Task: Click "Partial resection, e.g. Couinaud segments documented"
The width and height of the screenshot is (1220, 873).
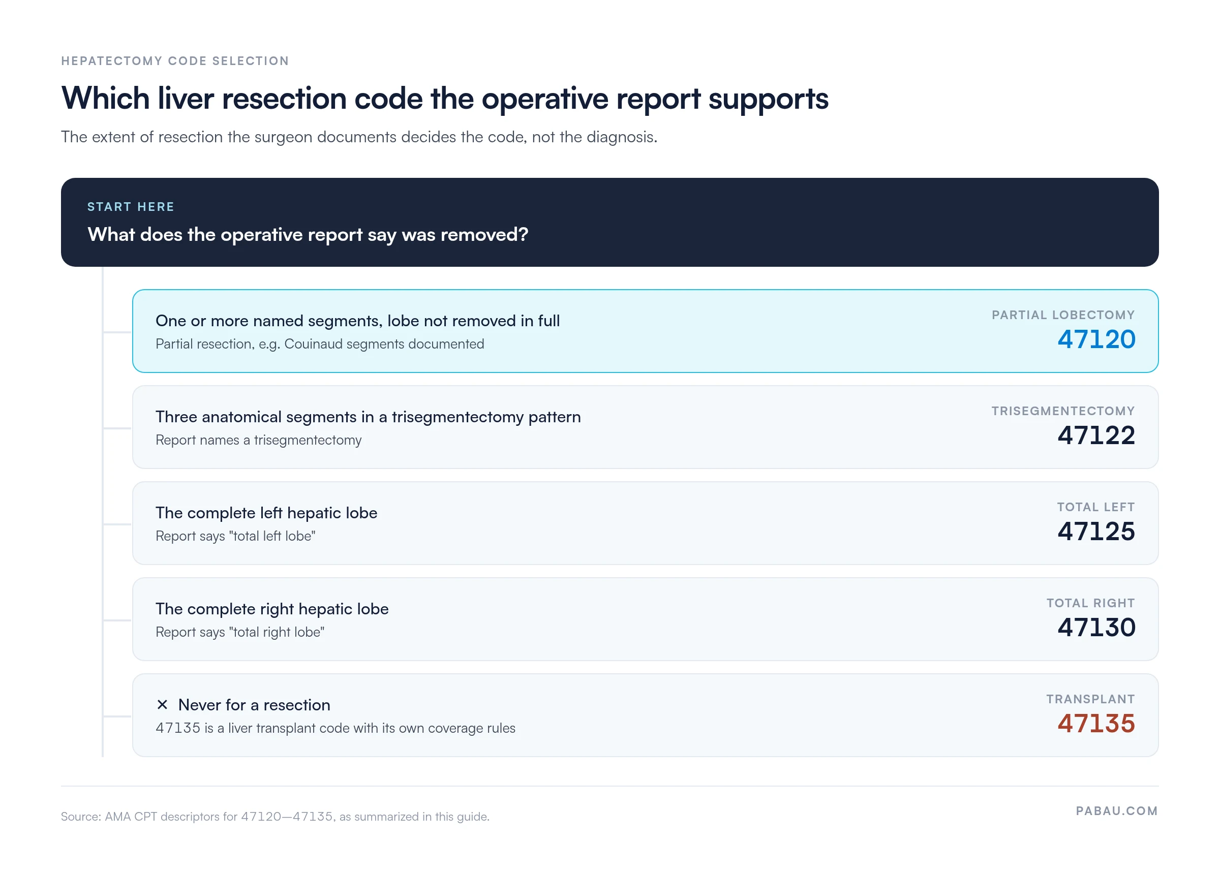Action: click(x=320, y=344)
